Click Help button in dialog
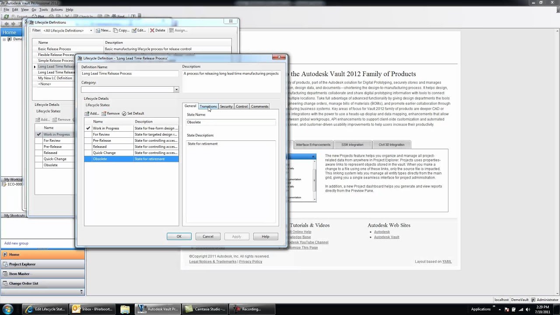560x315 pixels. coord(266,236)
